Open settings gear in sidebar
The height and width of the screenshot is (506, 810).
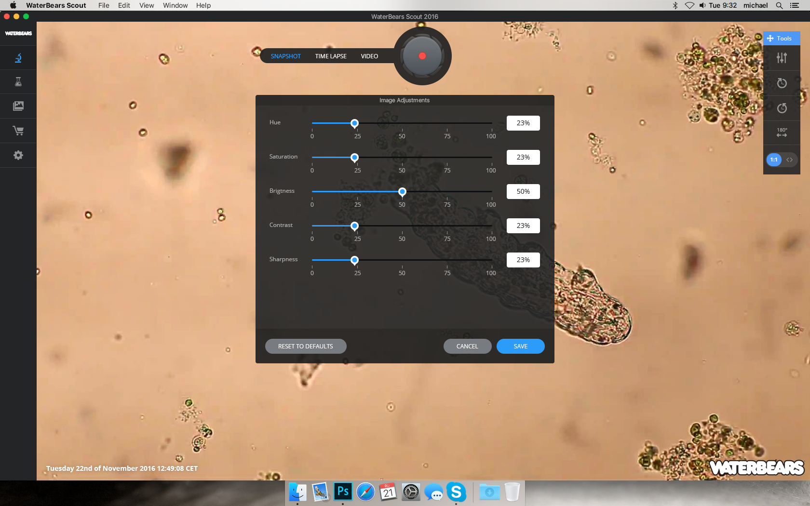pos(18,155)
